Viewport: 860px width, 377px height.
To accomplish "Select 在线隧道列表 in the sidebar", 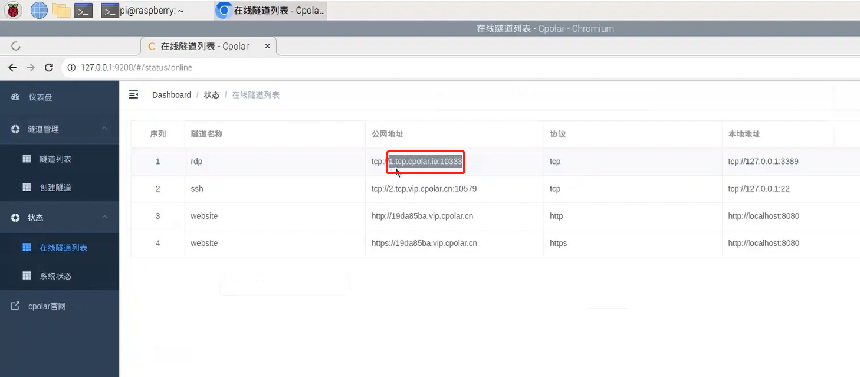I will pos(60,248).
